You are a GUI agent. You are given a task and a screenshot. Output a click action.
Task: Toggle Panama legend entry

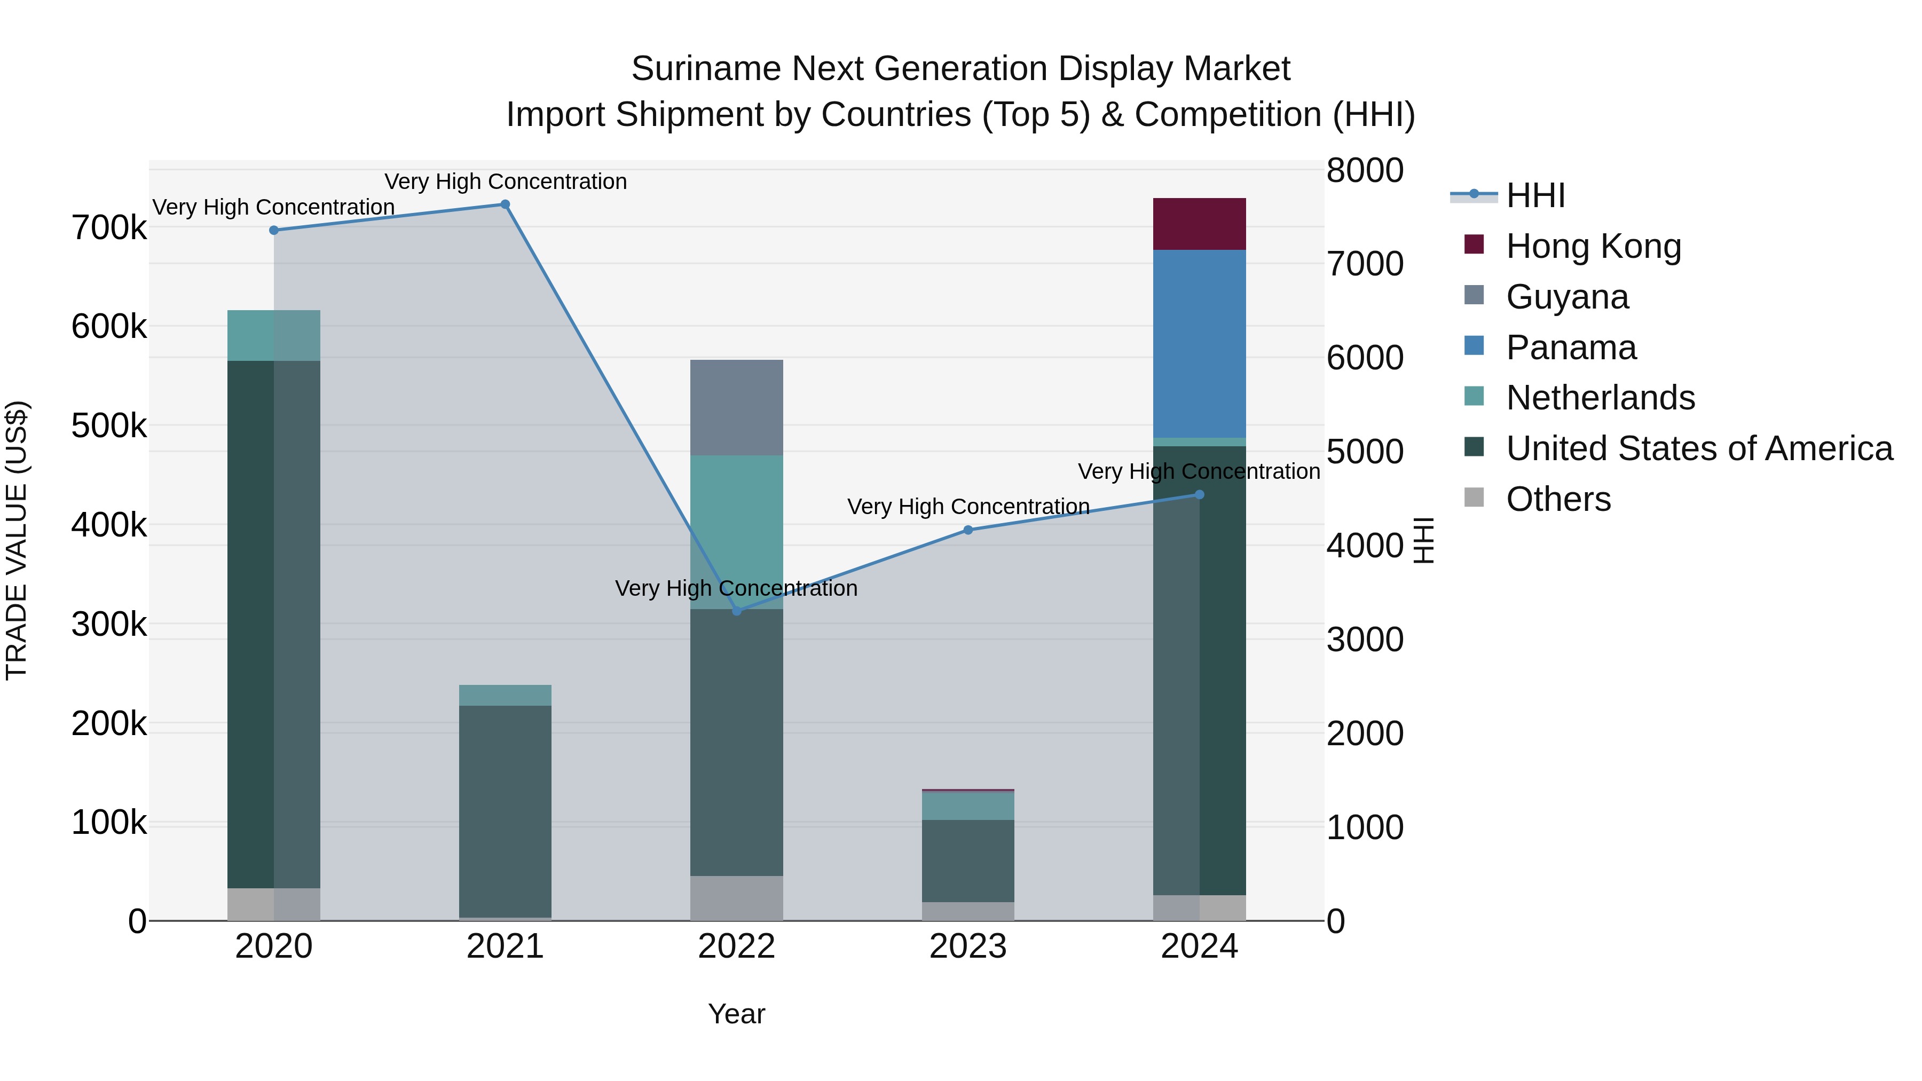1550,348
